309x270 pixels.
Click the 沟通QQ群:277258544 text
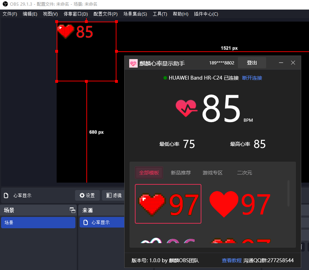point(268,260)
